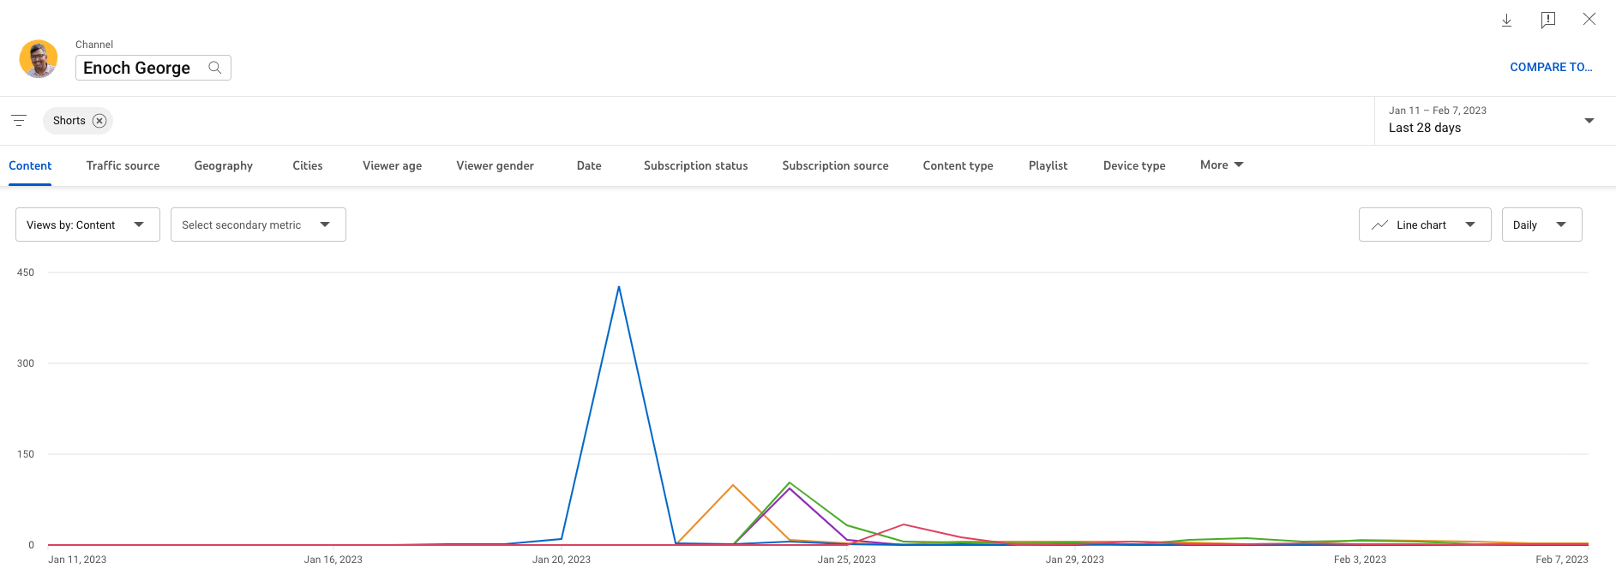This screenshot has width=1616, height=581.
Task: Open the Geography tab
Action: [x=223, y=165]
